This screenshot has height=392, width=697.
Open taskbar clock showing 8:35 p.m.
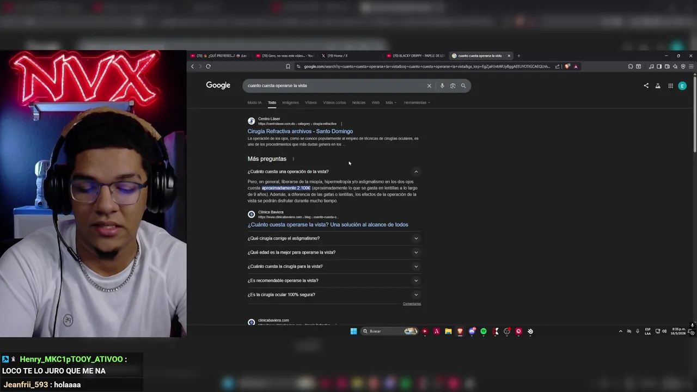point(678,331)
